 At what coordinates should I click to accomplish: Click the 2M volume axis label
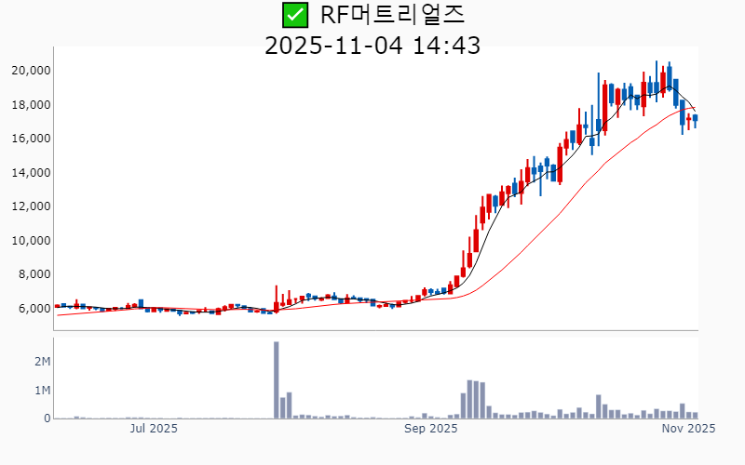click(x=43, y=361)
